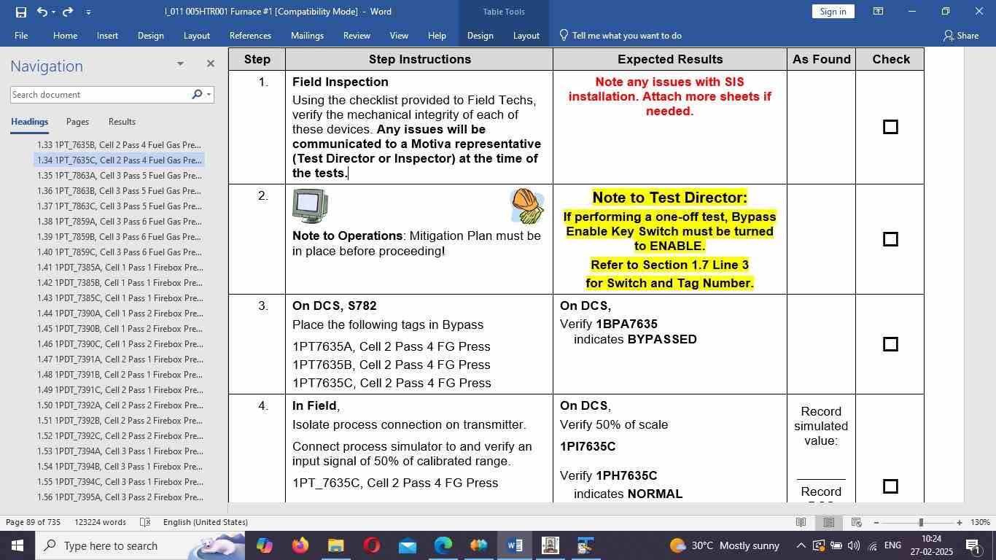Image resolution: width=996 pixels, height=560 pixels.
Task: Open the Table Tools Design tab
Action: [x=480, y=35]
